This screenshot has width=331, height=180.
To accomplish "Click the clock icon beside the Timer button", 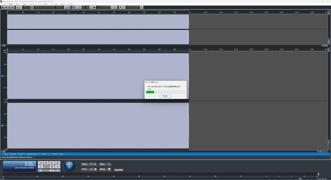I will click(x=96, y=169).
